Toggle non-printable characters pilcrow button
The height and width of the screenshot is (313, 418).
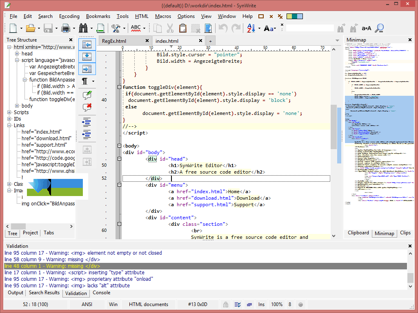click(x=85, y=81)
